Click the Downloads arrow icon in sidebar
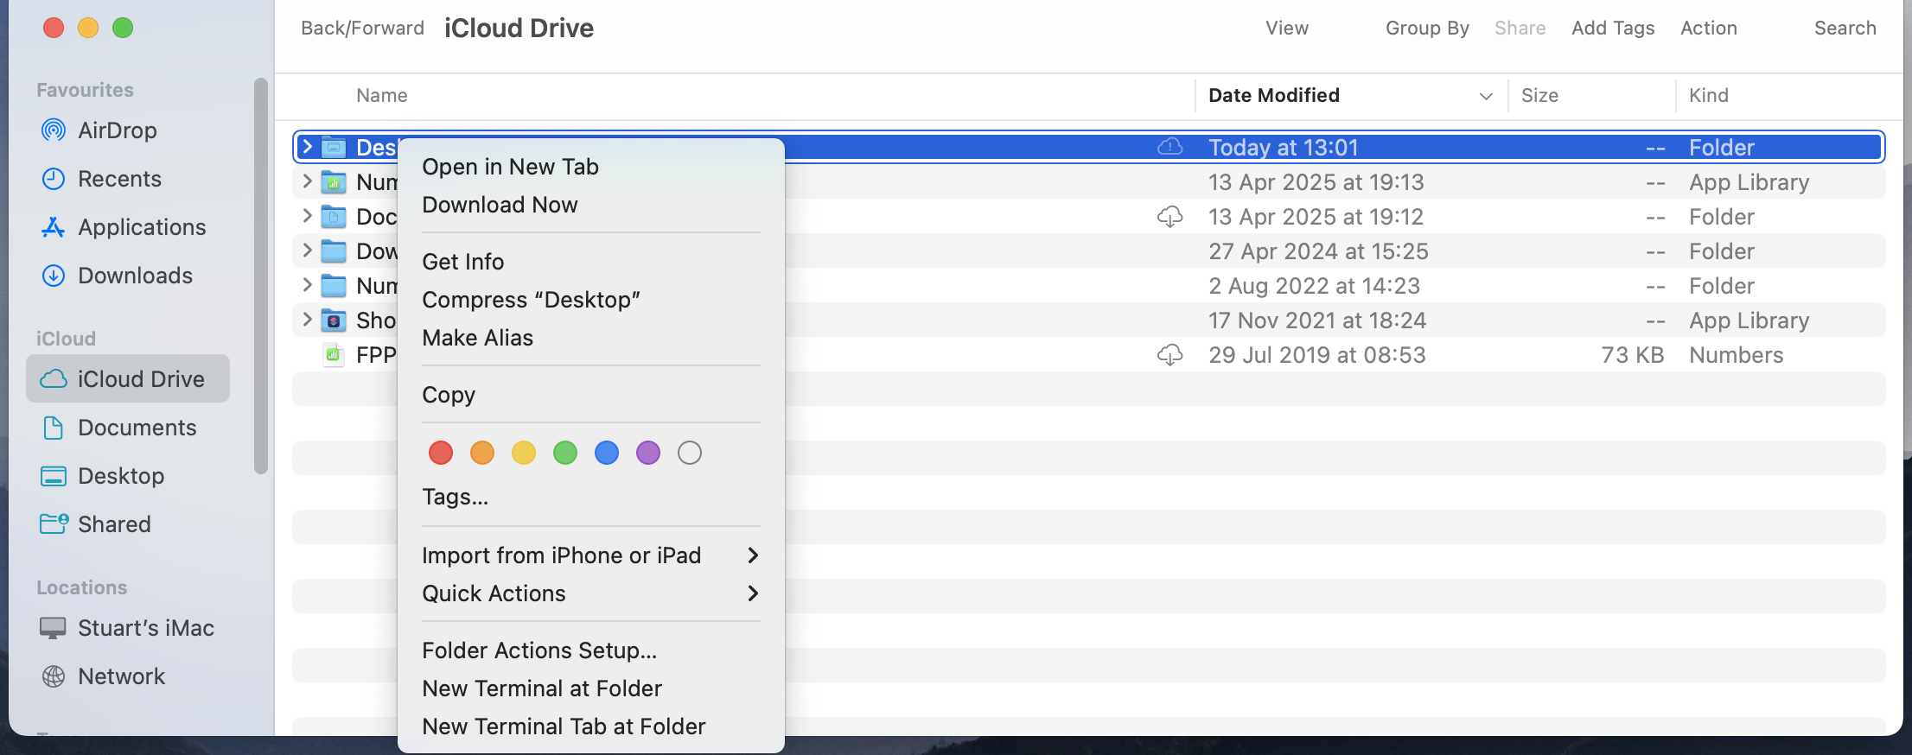Screen dimensions: 1912x755 pos(54,276)
